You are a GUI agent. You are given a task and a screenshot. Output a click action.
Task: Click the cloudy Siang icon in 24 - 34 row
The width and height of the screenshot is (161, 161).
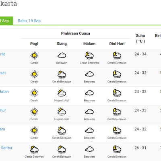point(62,56)
